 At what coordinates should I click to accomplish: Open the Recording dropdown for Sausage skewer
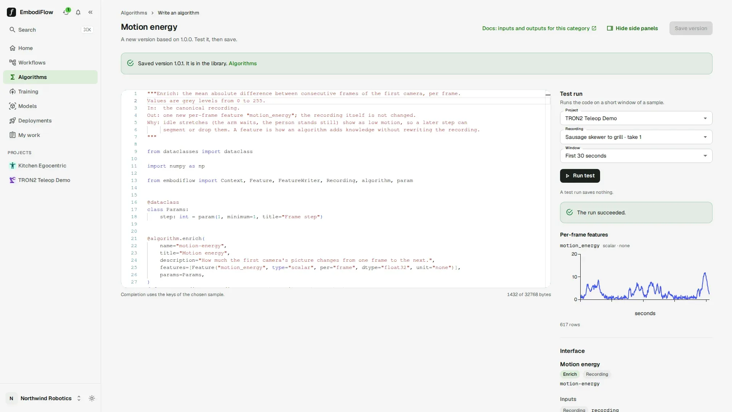pyautogui.click(x=636, y=137)
